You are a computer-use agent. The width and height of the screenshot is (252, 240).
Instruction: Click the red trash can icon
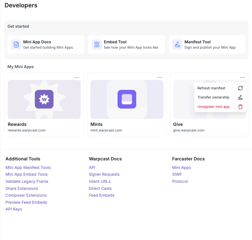(x=240, y=107)
